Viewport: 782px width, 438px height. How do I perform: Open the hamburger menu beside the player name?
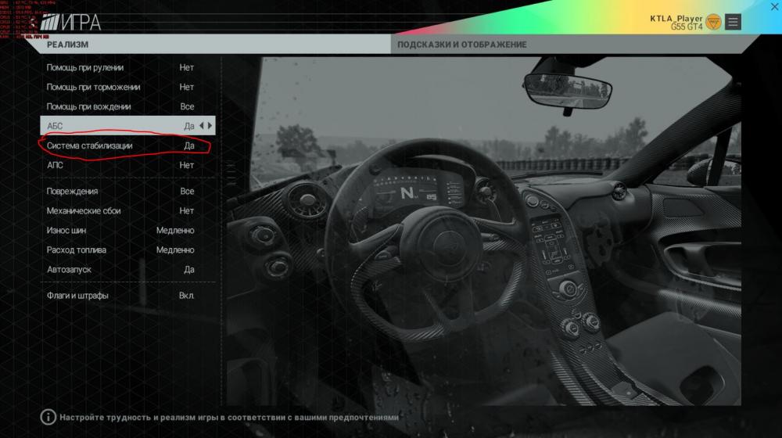733,22
